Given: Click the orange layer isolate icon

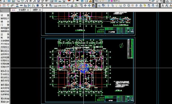Looking at the screenshot, I should [133, 5].
